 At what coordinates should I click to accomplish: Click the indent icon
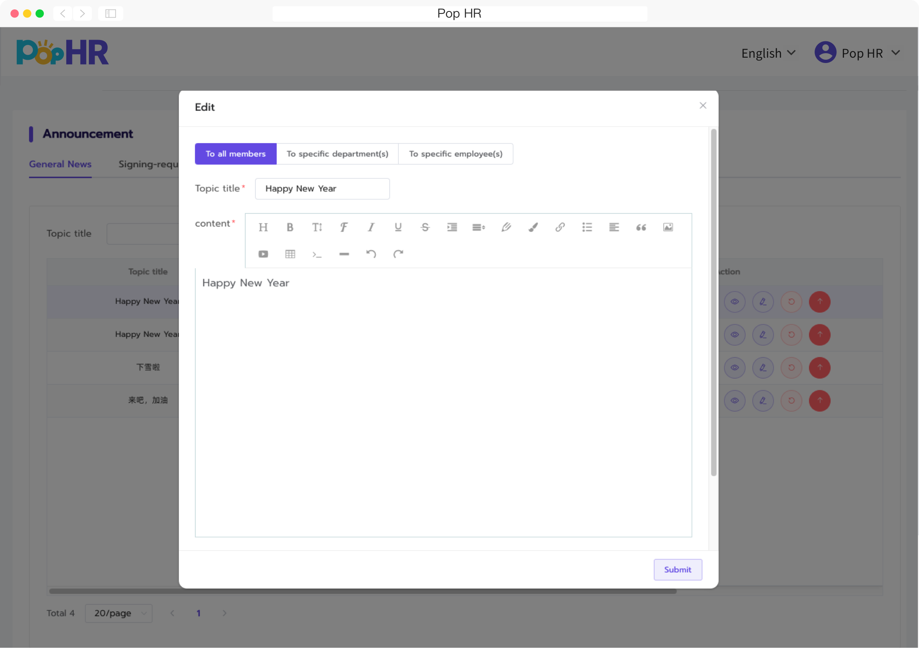click(452, 227)
